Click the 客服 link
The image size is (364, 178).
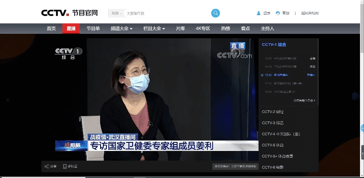click(286, 13)
